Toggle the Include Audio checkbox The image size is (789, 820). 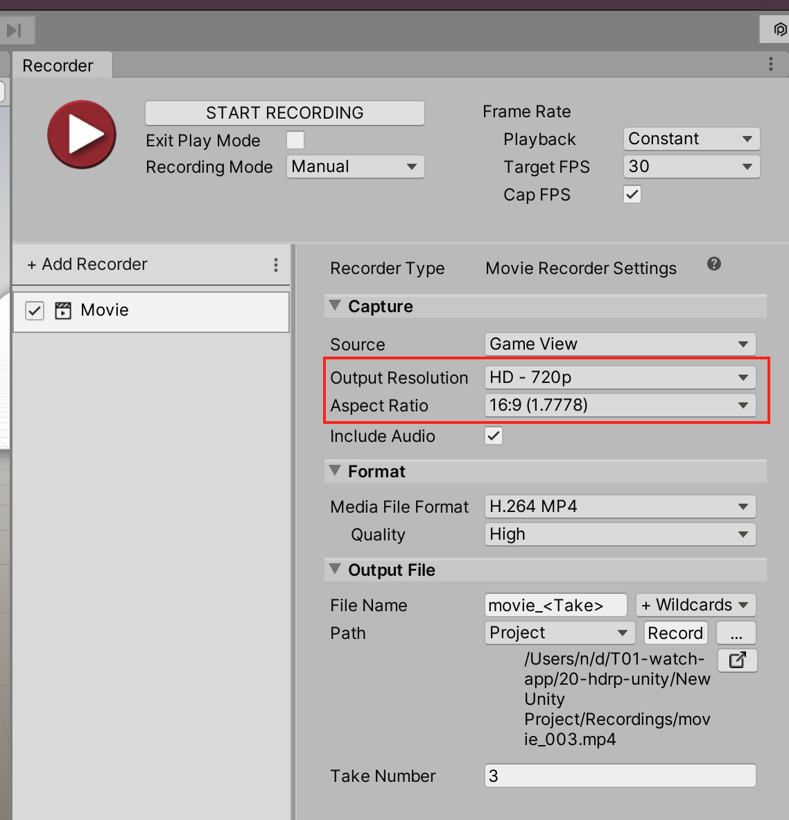click(494, 436)
